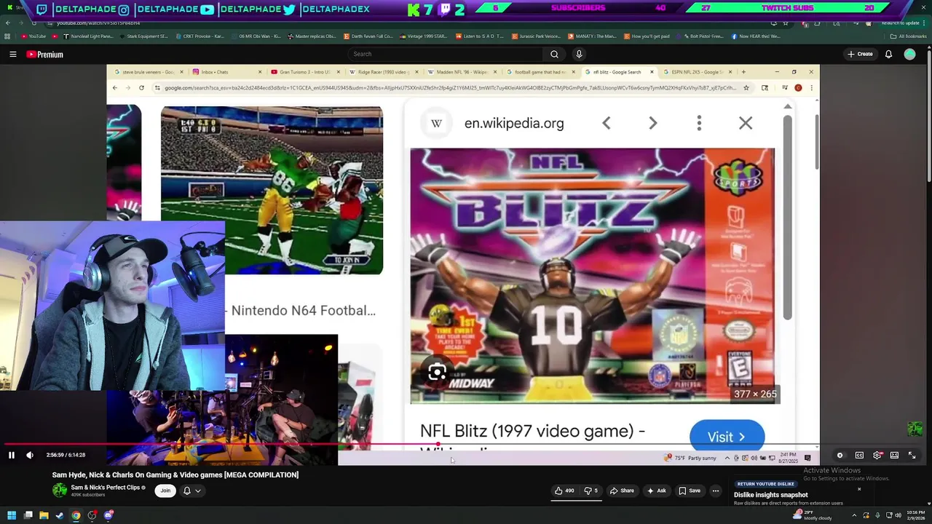The height and width of the screenshot is (524, 932).
Task: Open All Bookmarks folder
Action: (x=909, y=36)
